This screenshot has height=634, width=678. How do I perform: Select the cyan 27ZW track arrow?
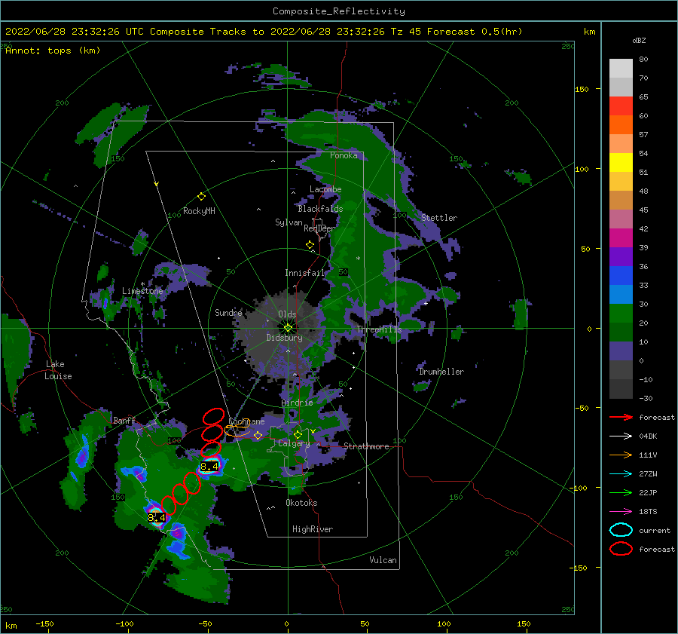pos(621,474)
